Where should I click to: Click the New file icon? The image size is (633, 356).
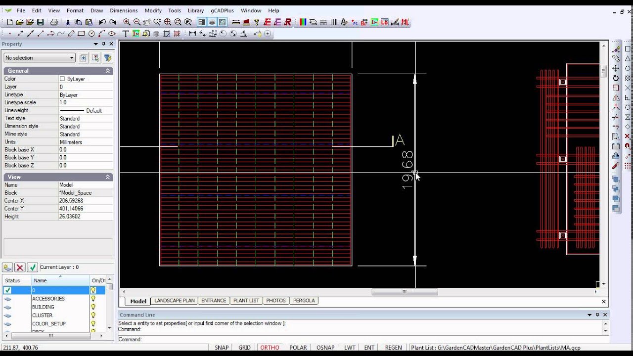[x=9, y=22]
